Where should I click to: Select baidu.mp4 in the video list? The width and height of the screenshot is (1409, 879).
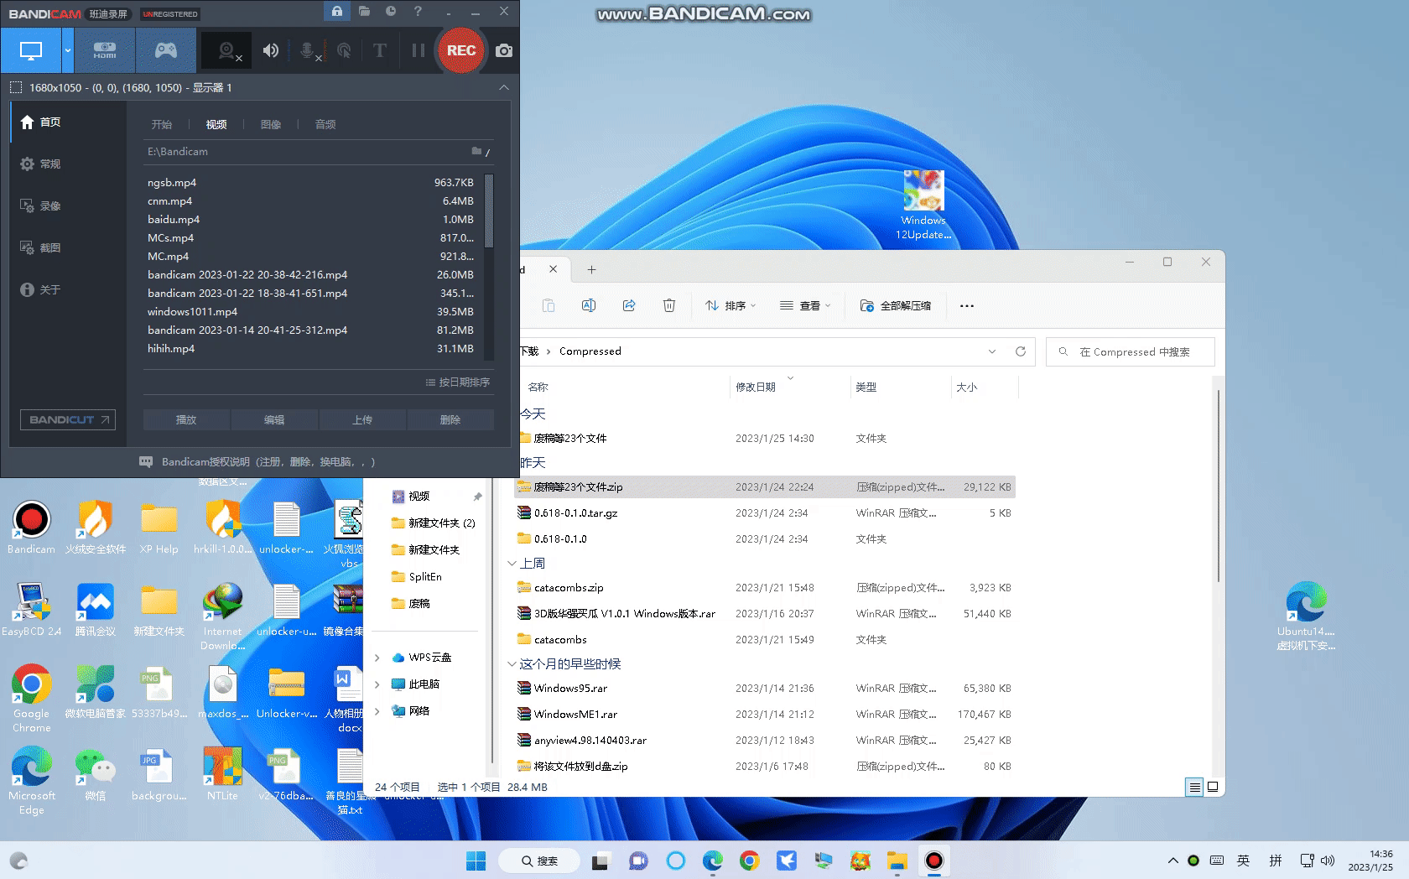point(310,220)
